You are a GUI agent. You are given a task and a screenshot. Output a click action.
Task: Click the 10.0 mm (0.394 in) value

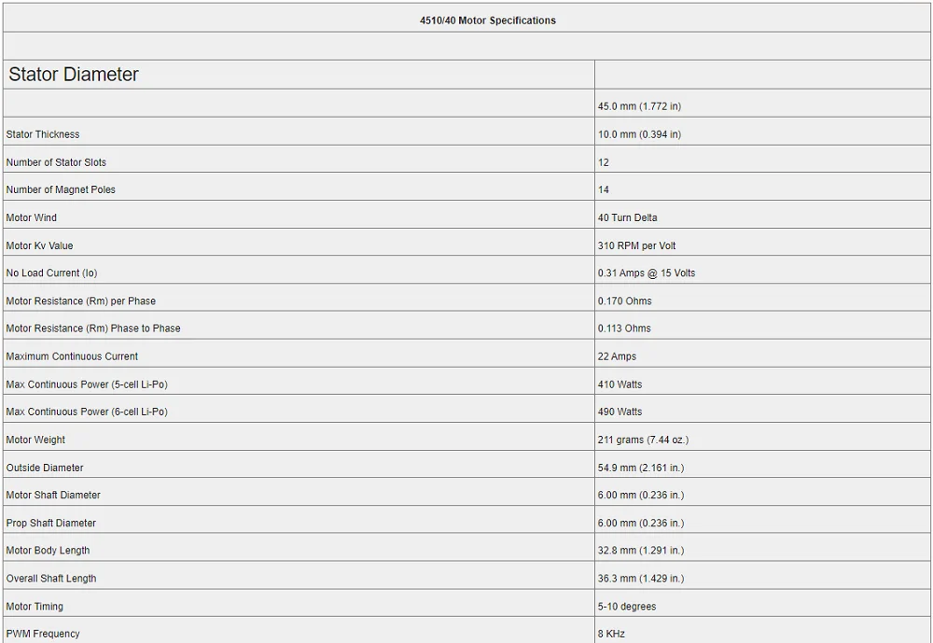point(639,134)
